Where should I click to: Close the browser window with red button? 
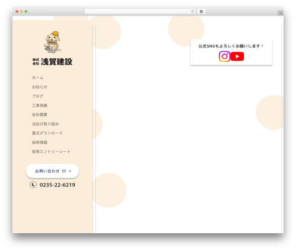pos(17,11)
